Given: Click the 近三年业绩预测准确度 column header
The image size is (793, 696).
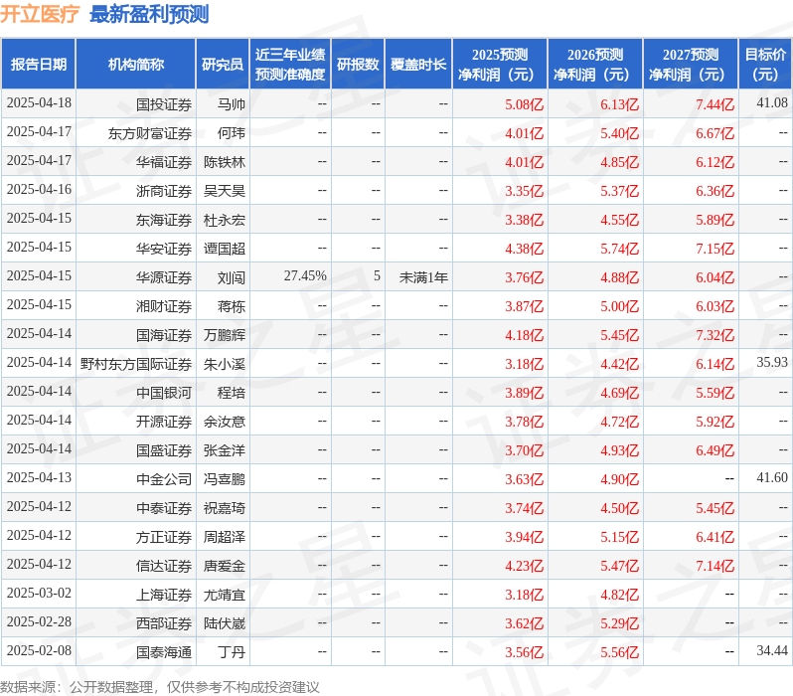Looking at the screenshot, I should (290, 65).
